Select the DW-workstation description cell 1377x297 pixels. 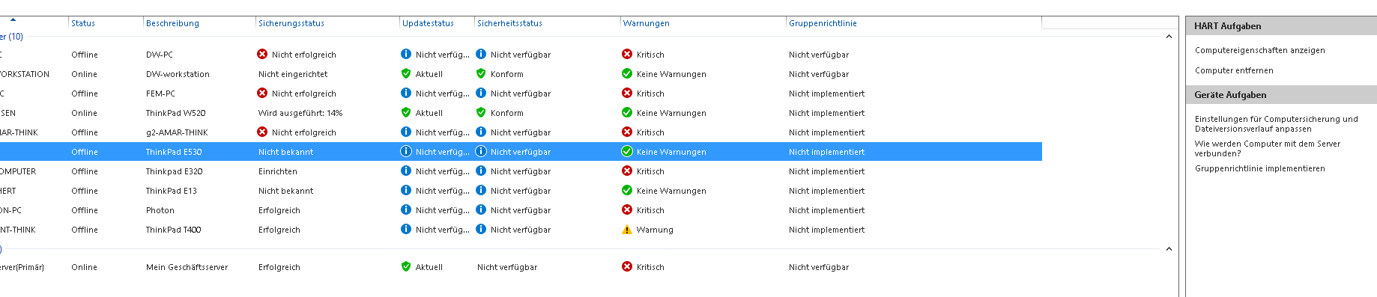point(178,74)
